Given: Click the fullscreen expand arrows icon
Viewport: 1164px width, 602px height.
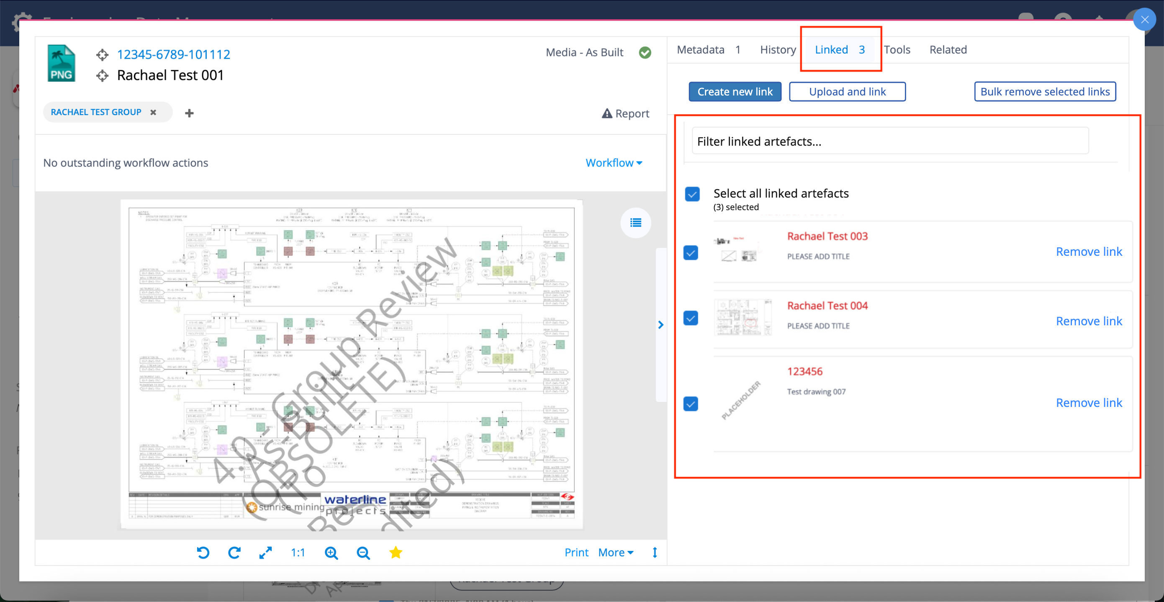Looking at the screenshot, I should [265, 552].
